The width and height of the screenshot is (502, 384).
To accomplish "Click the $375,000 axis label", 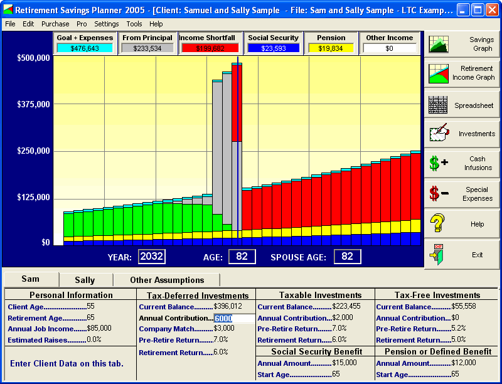I will pos(33,104).
